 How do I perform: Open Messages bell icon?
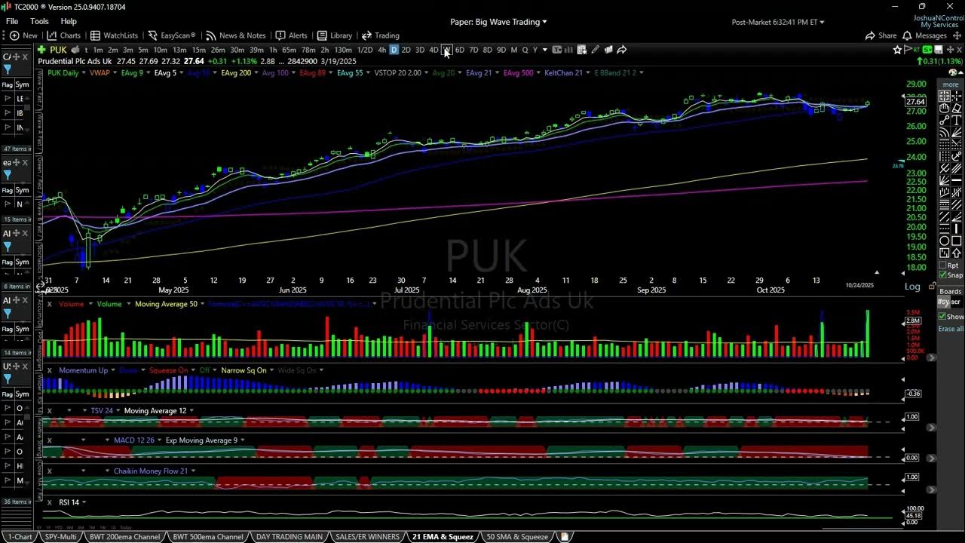(x=908, y=35)
